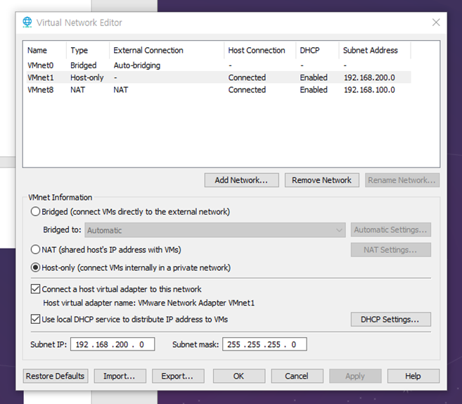Image resolution: width=462 pixels, height=404 pixels.
Task: Click the 192.168.100.0 subnet address cell
Action: pyautogui.click(x=369, y=89)
